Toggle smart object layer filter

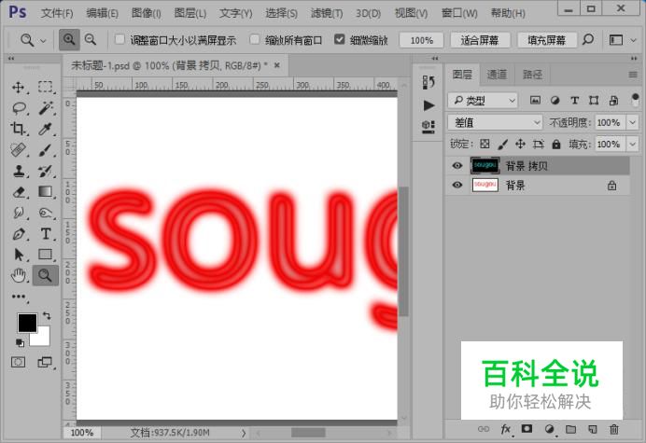(613, 100)
